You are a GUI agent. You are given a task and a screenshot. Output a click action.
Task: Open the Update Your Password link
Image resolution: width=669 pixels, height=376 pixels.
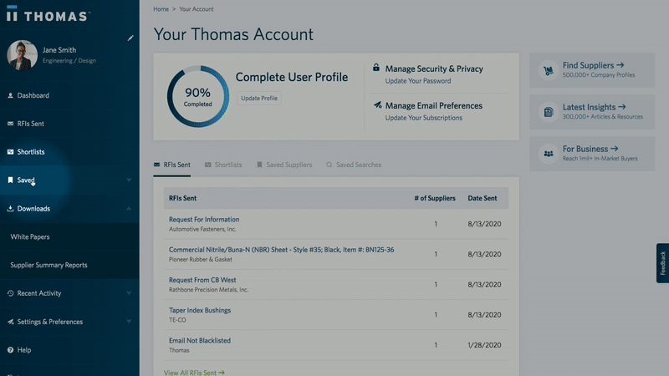pyautogui.click(x=417, y=81)
